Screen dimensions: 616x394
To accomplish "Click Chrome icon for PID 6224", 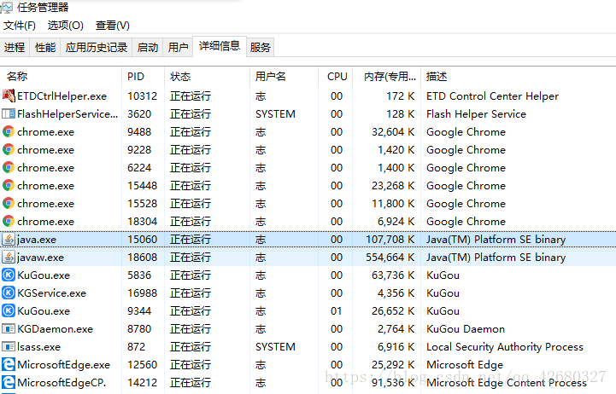I will (9, 168).
